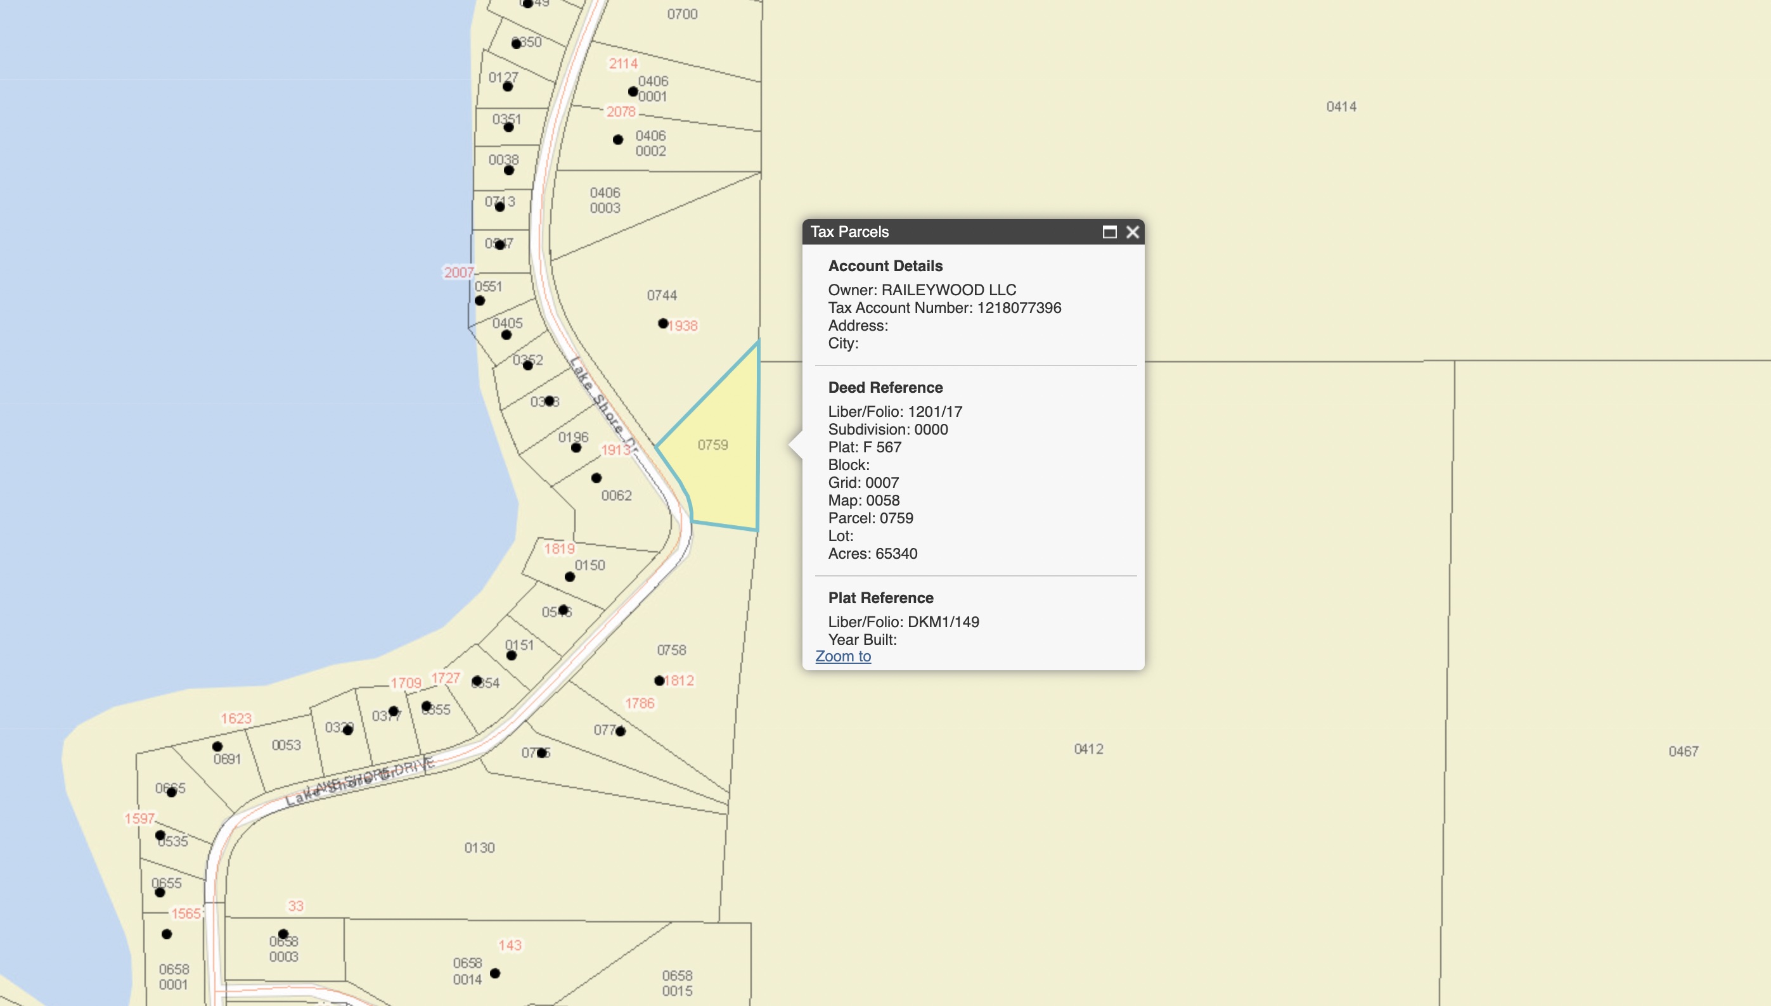Image resolution: width=1771 pixels, height=1006 pixels.
Task: Click parcel 0406 0003 label
Action: [605, 200]
